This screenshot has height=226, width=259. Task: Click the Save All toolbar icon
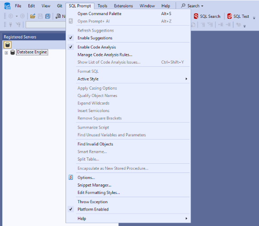[x=48, y=16]
